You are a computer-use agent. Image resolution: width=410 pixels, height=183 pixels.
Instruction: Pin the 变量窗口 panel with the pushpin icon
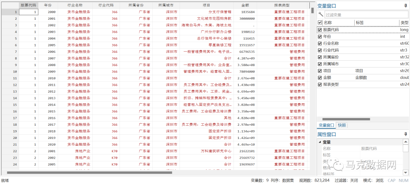click(x=405, y=5)
